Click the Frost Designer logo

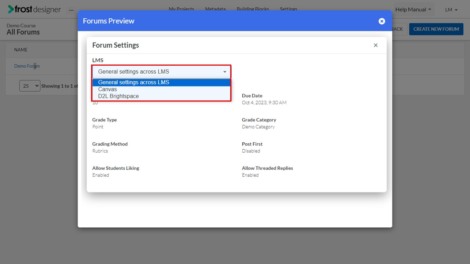point(35,9)
